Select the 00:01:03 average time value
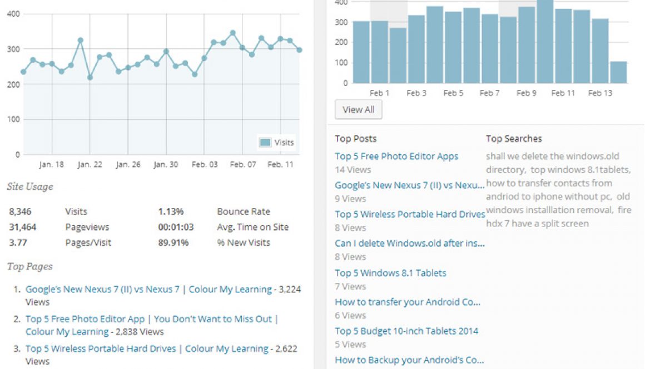Image resolution: width=645 pixels, height=369 pixels. pyautogui.click(x=176, y=227)
